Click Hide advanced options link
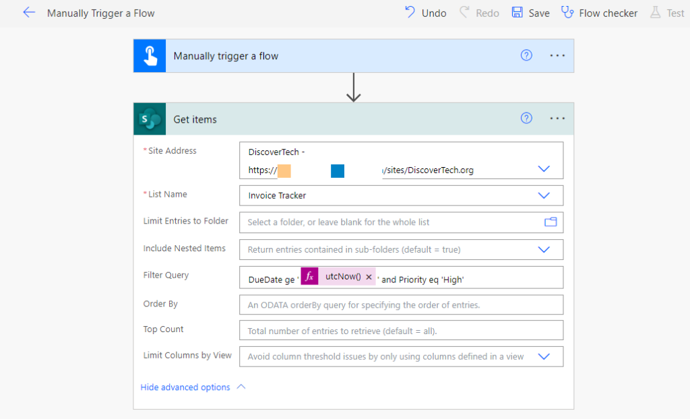This screenshot has width=690, height=419. [x=185, y=387]
